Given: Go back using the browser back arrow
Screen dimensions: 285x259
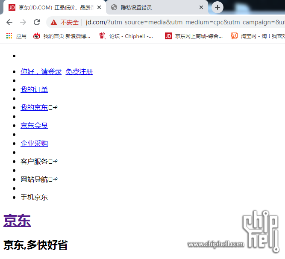Looking at the screenshot, I should pyautogui.click(x=9, y=22).
